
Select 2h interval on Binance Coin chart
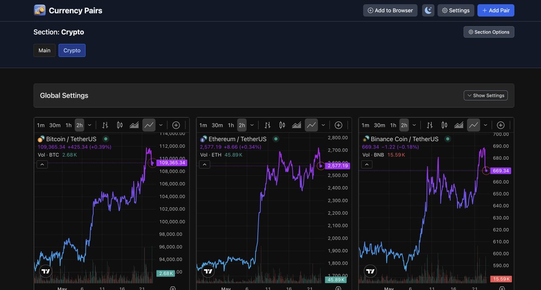[404, 125]
